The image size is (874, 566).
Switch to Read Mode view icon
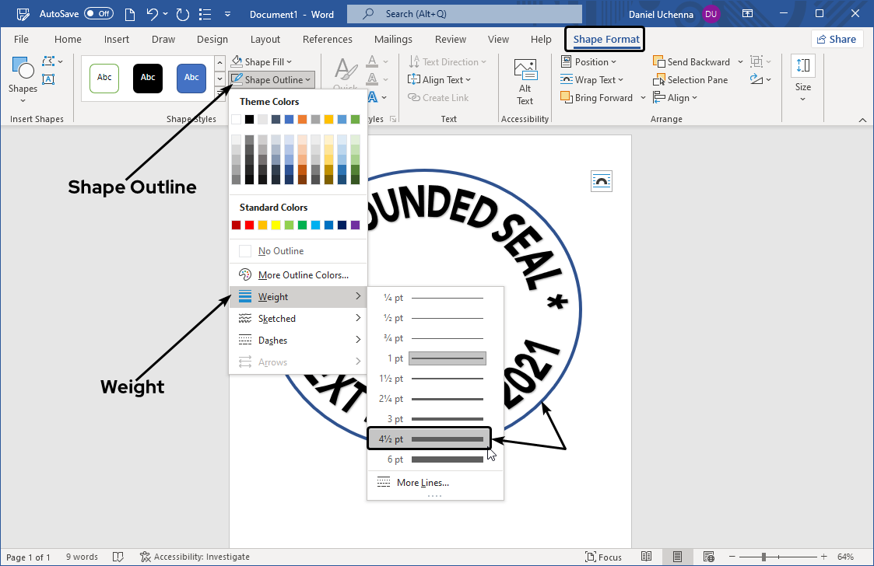coord(646,557)
